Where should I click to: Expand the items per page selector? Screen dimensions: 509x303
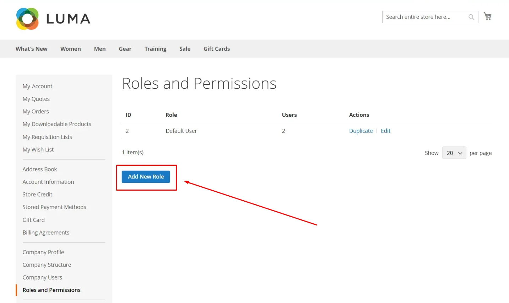point(454,153)
